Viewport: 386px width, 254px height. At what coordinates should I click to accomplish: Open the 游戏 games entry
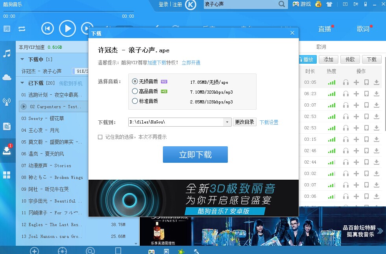pyautogui.click(x=302, y=4)
